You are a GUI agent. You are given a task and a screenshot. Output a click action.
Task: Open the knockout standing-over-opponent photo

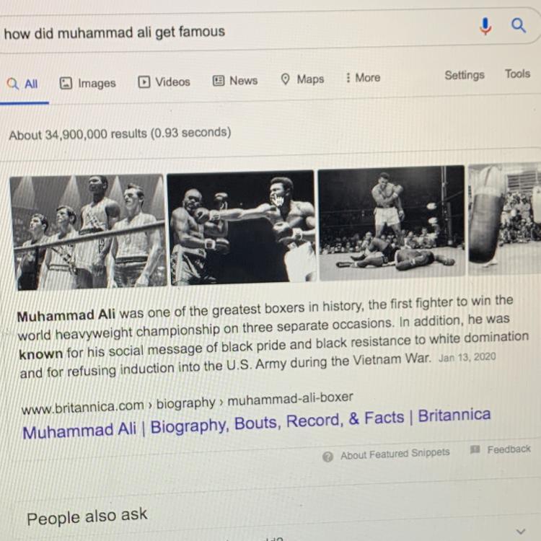pos(392,223)
